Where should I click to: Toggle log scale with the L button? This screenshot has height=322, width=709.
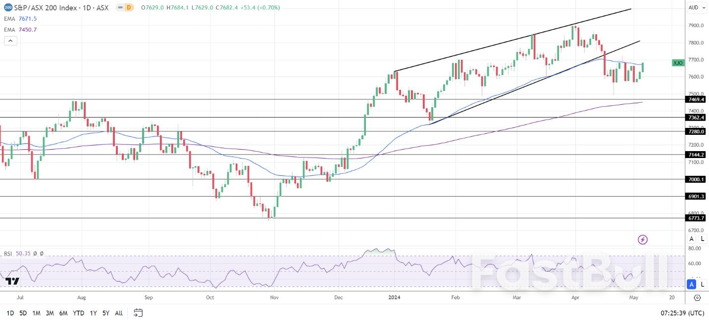702,239
